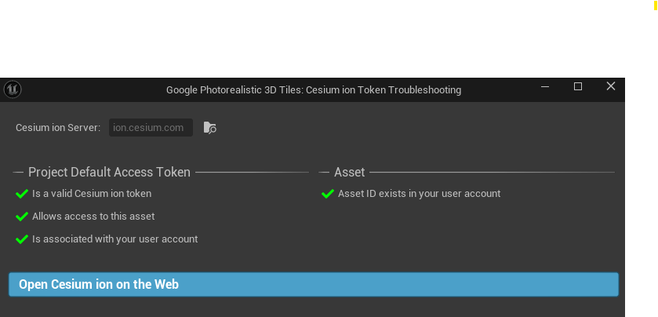The width and height of the screenshot is (658, 317).
Task: Select 'Is associated with your user account' text
Action: [115, 239]
